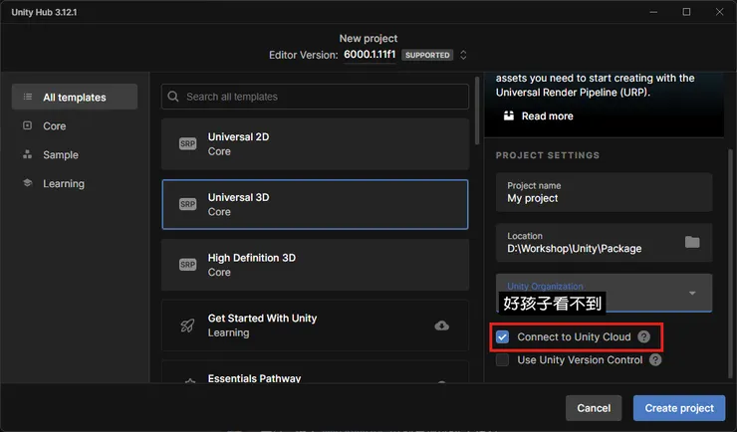
Task: Cancel new project creation
Action: (594, 408)
